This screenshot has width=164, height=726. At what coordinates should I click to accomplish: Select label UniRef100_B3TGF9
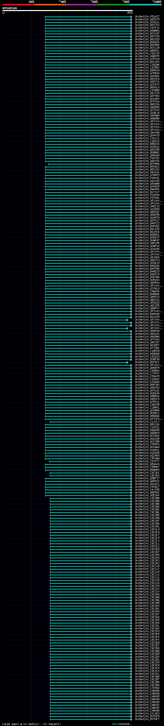[147, 716]
